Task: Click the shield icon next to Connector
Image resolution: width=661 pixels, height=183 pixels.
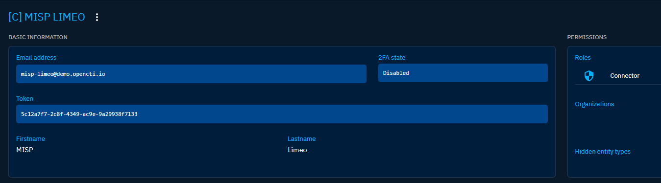Action: click(x=589, y=76)
